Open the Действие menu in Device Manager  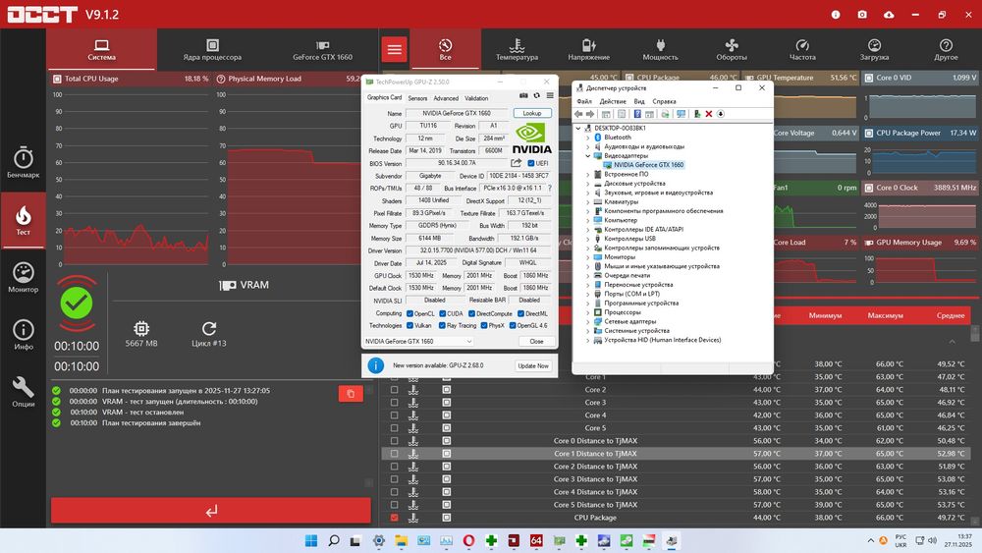click(613, 101)
